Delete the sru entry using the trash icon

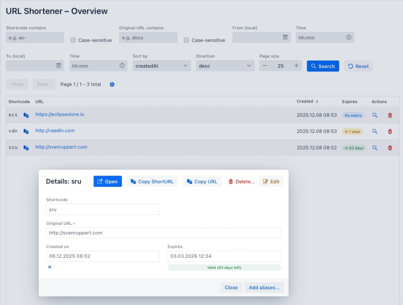click(390, 148)
